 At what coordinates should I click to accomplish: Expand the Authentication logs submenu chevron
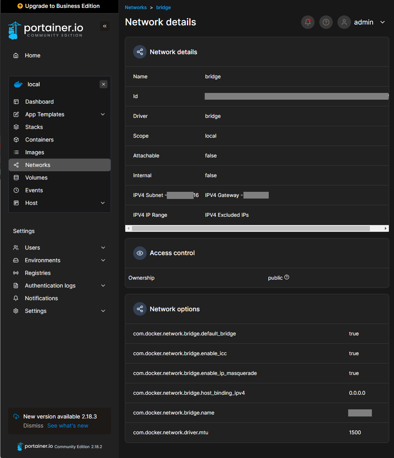click(103, 286)
